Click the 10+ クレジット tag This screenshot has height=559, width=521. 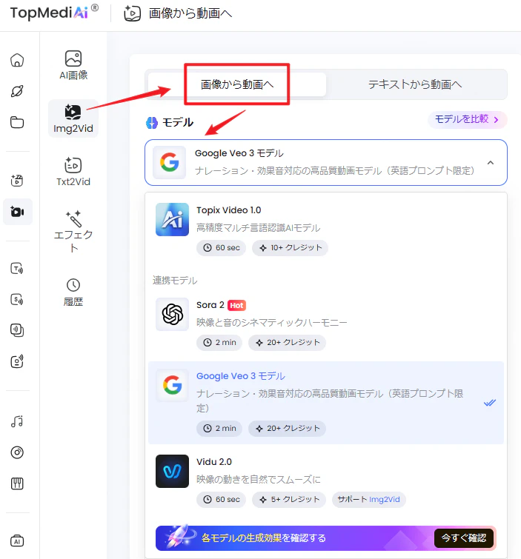290,248
